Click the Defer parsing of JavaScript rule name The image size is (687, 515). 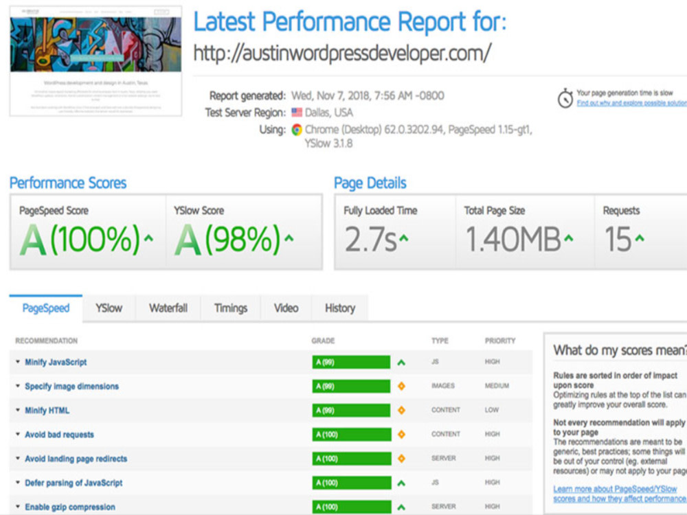74,483
